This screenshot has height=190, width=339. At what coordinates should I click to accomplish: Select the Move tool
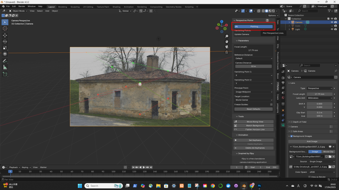tap(5, 35)
